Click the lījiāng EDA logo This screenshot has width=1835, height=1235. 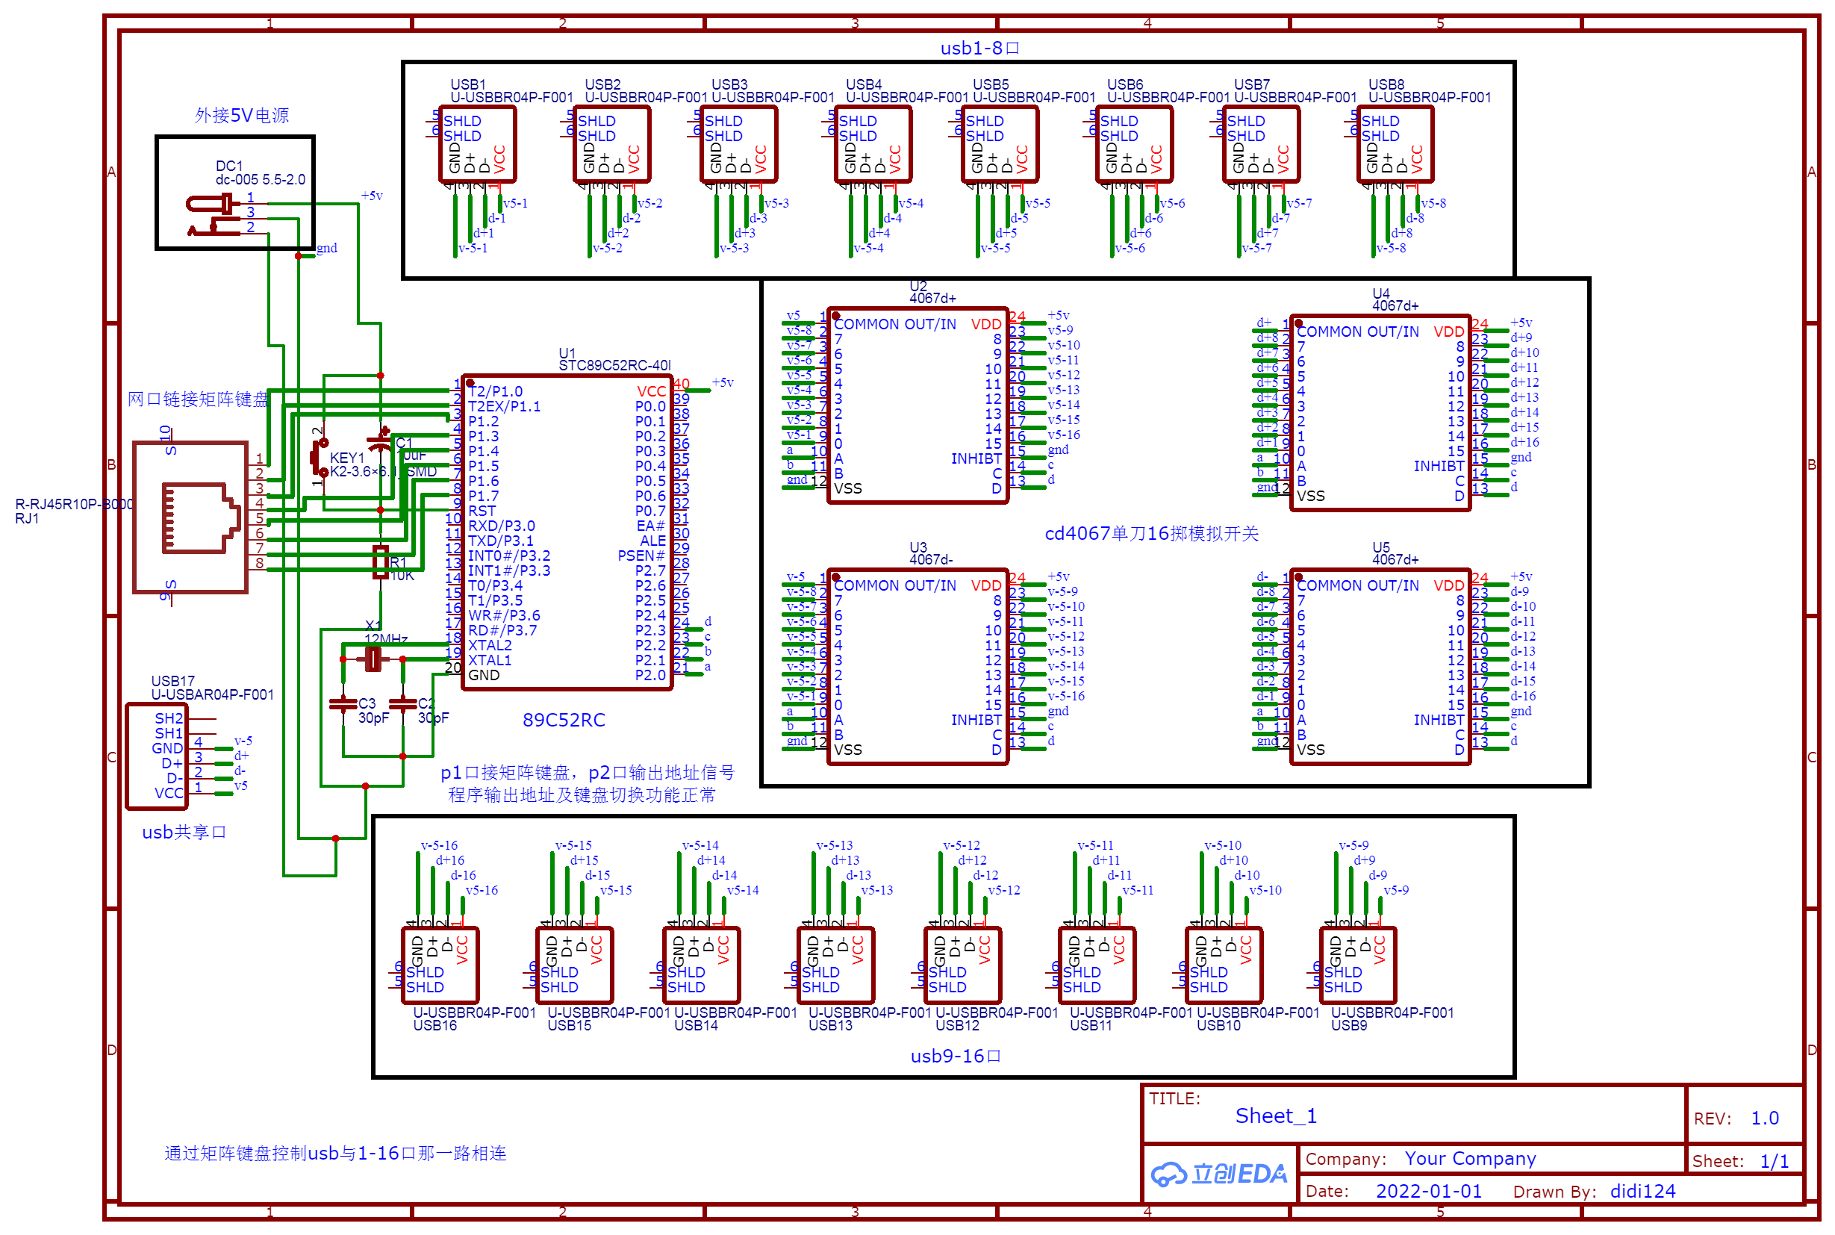(x=1219, y=1175)
